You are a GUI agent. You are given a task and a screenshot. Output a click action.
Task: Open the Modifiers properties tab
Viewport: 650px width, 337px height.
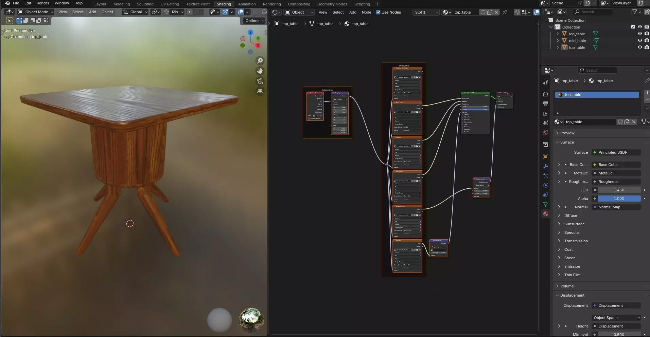point(546,166)
